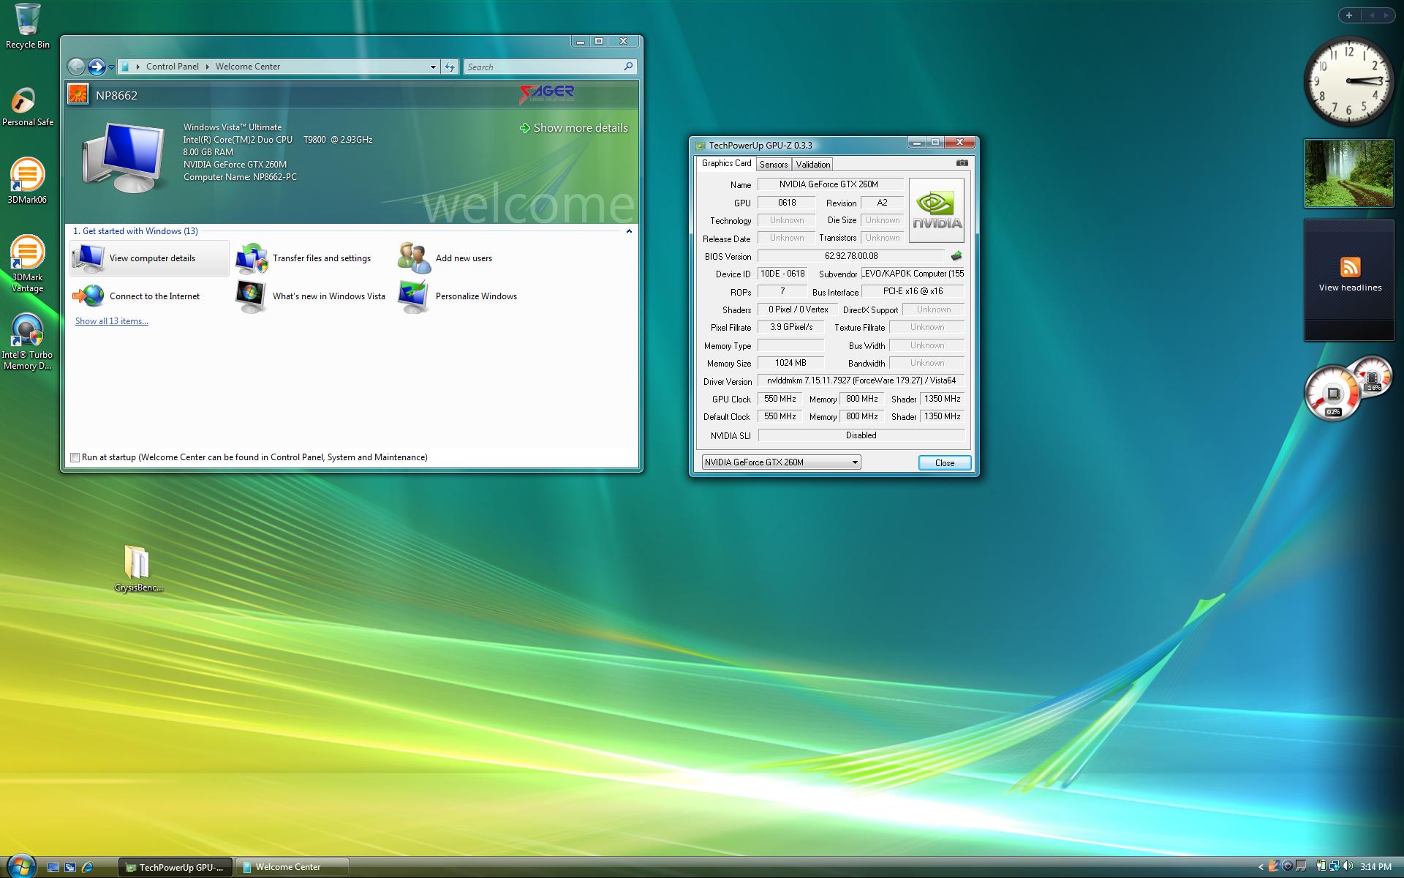Click Show all 13 items link
This screenshot has width=1404, height=878.
111,321
